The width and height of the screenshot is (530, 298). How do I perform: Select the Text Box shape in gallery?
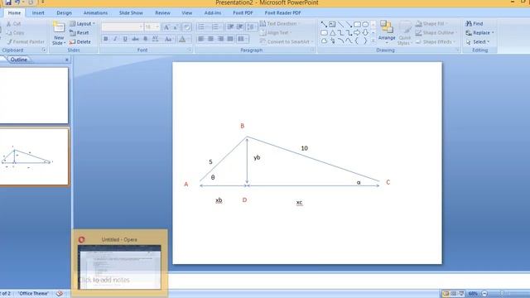pyautogui.click(x=332, y=24)
